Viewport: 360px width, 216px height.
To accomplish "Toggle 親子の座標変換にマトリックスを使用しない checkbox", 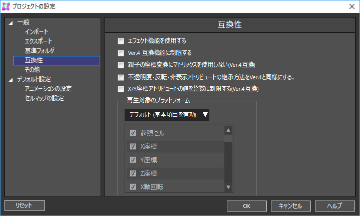I will (x=121, y=65).
